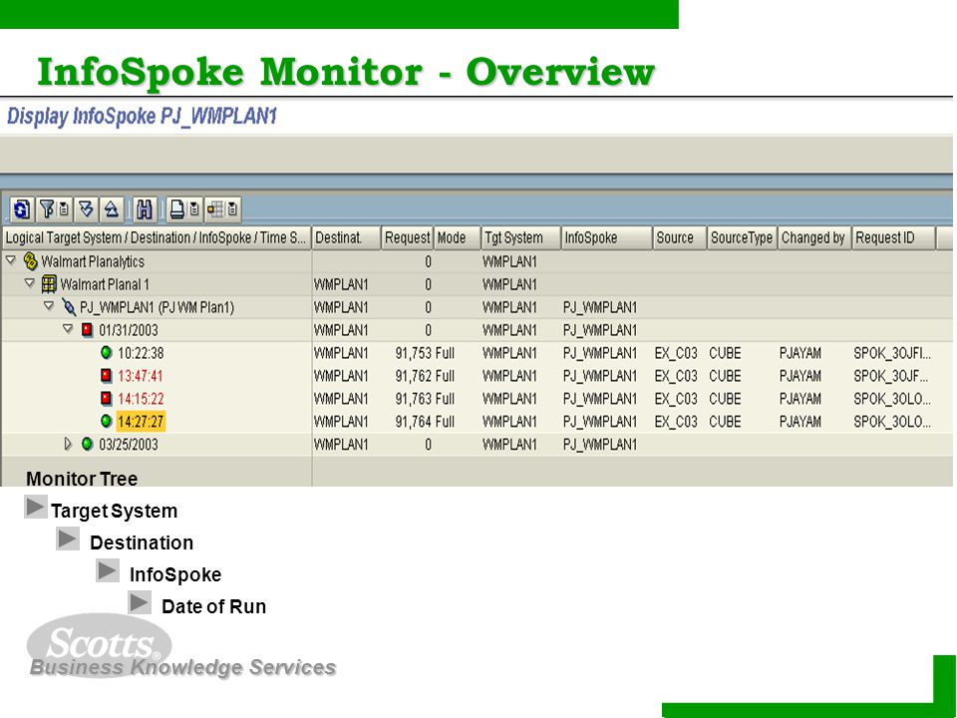Select the 01/31/2003 tree row
Viewport: 957px width, 718px height.
click(129, 330)
